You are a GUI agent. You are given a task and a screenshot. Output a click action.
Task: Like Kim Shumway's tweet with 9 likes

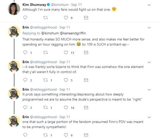(66, 18)
